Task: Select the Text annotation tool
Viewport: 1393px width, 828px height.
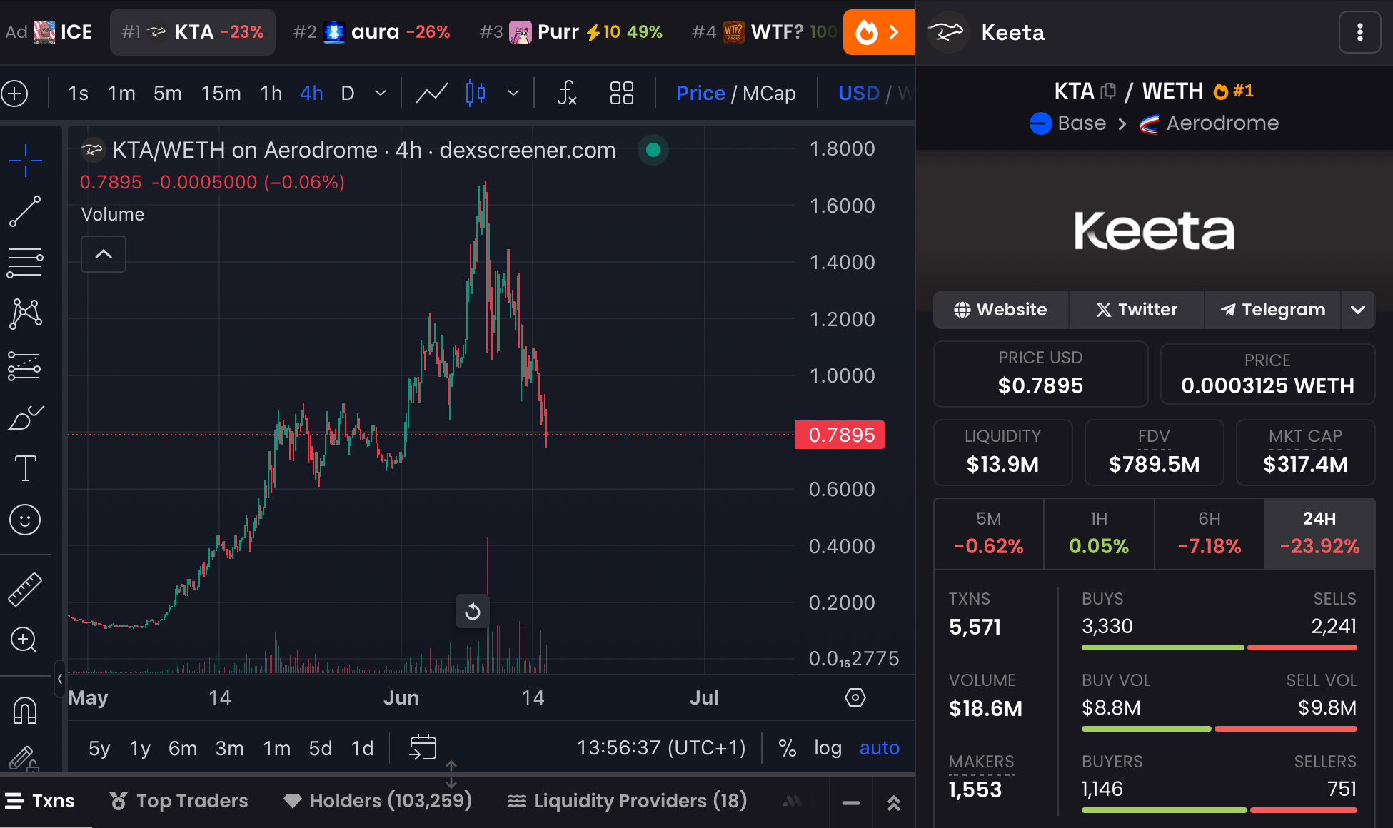Action: point(25,468)
